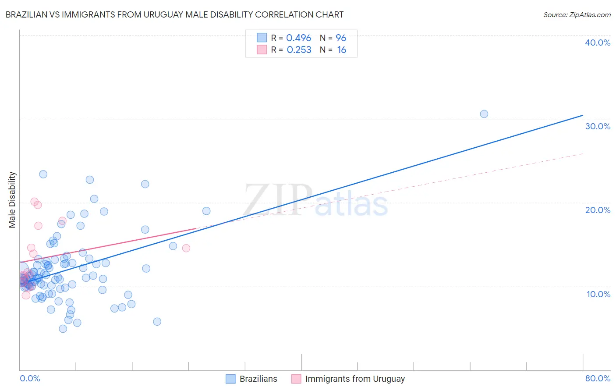This screenshot has height=391, width=616.
Task: Click the 80.0% x-axis label
Action: tap(598, 379)
